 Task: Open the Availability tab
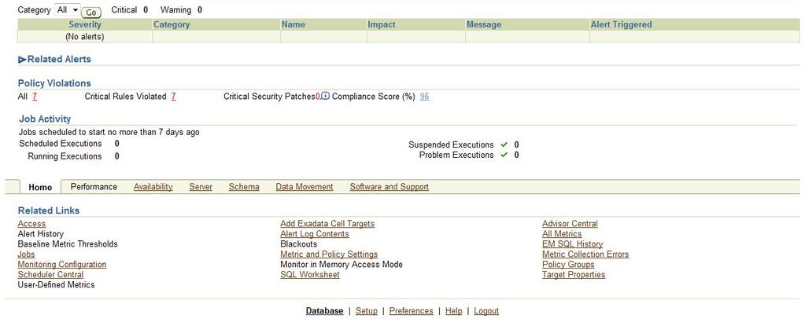153,187
